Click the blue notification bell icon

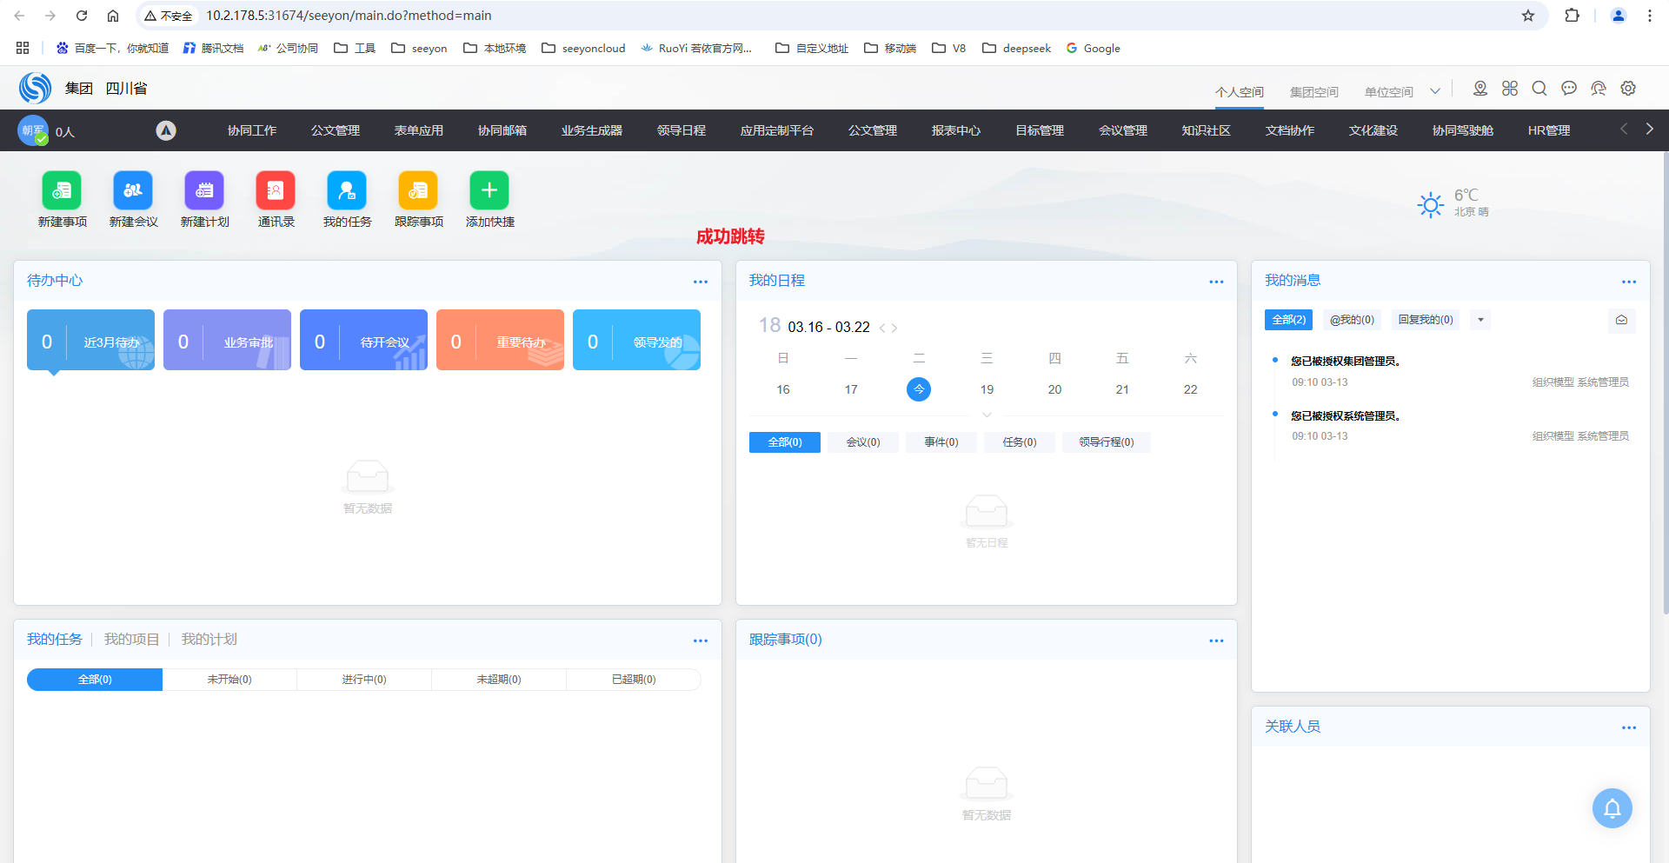click(x=1612, y=808)
